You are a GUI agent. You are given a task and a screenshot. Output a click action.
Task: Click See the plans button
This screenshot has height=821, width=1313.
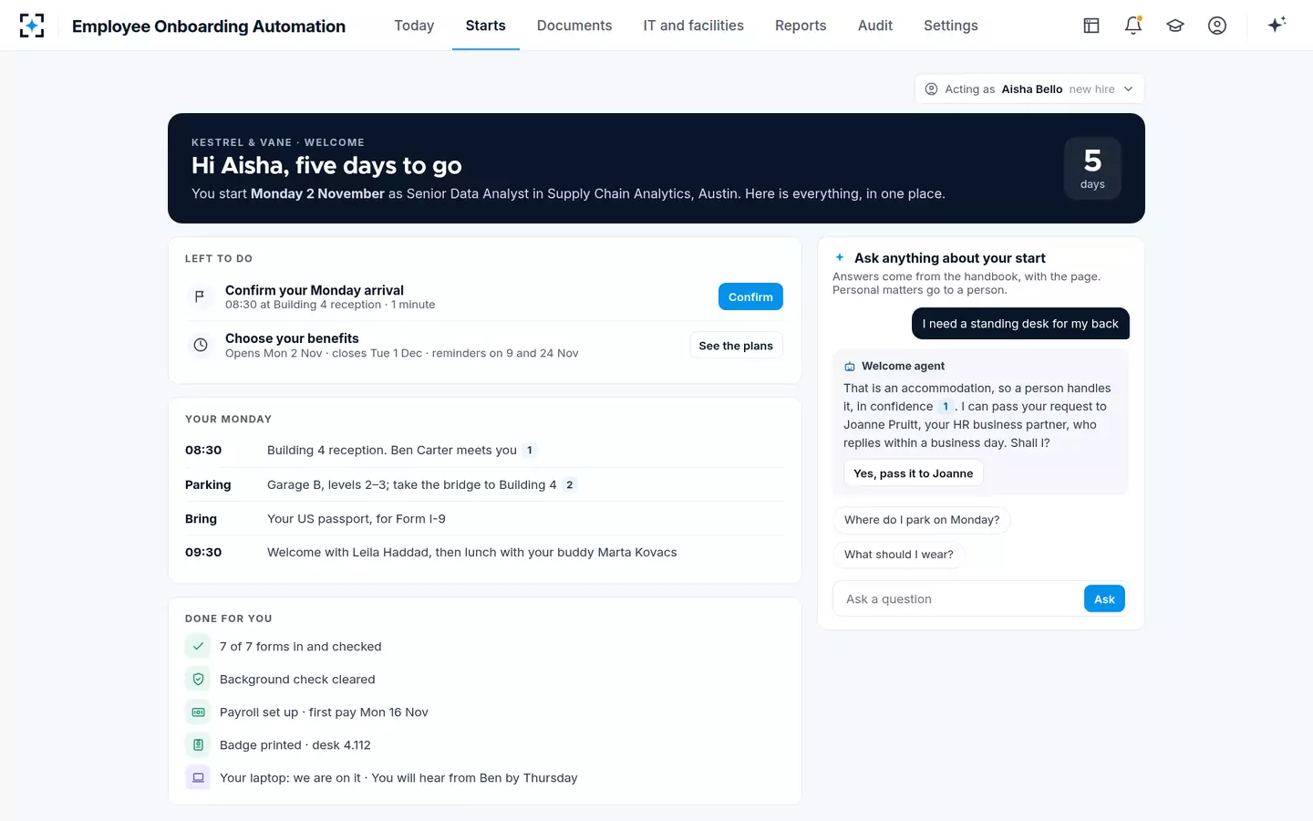(736, 346)
